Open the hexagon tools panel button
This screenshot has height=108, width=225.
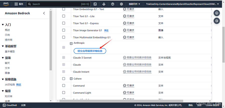pyautogui.click(x=217, y=21)
